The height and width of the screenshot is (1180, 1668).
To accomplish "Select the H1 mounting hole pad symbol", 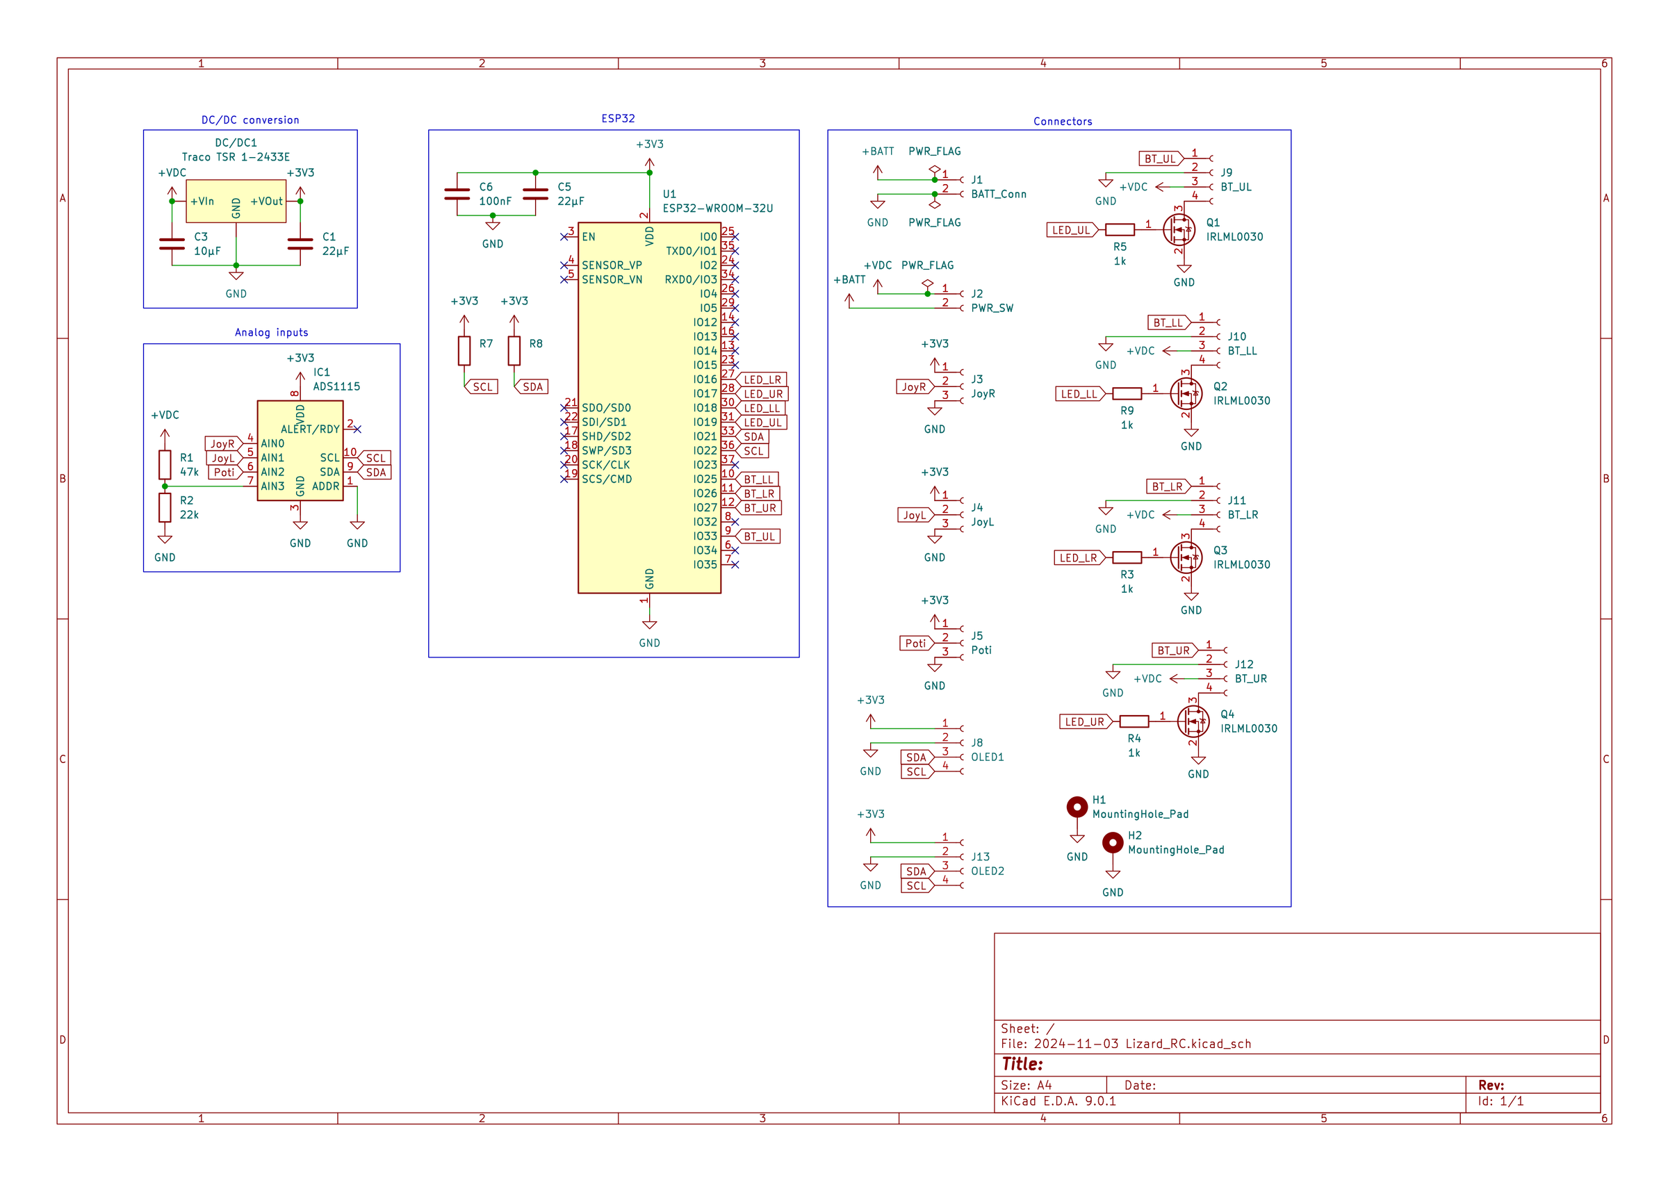I will pyautogui.click(x=1077, y=807).
